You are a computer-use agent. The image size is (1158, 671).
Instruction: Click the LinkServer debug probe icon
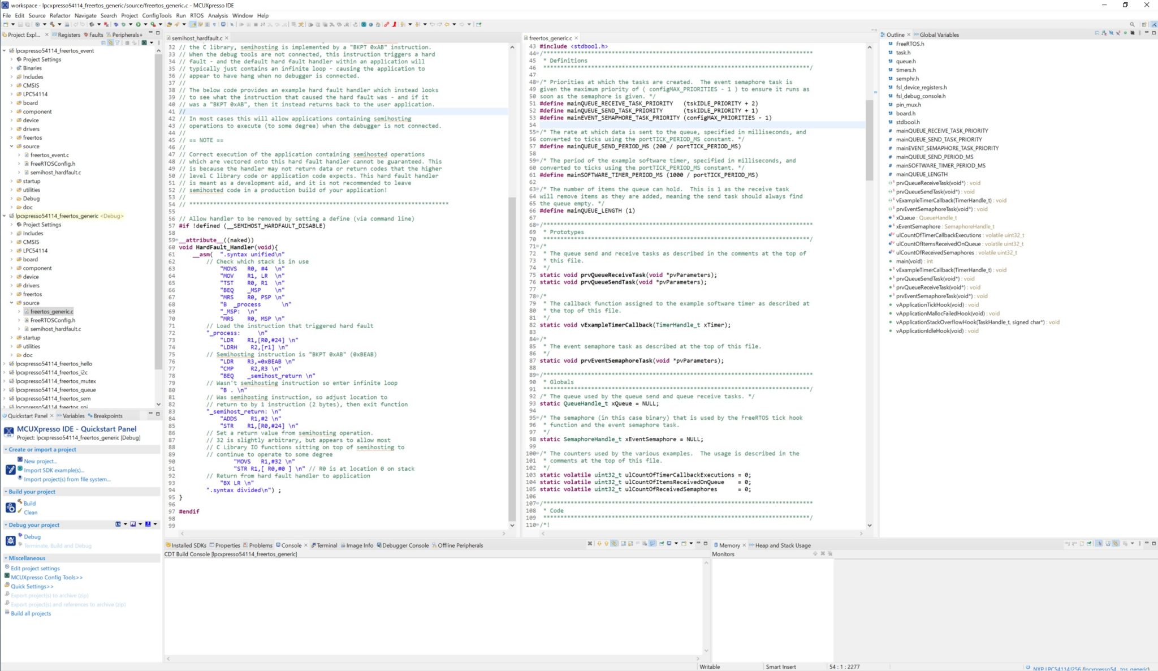[x=118, y=524]
